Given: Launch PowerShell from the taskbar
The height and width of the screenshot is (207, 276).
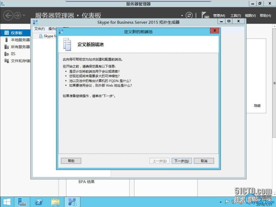Looking at the screenshot, I should [x=39, y=202].
